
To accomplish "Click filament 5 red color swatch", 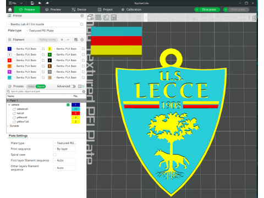I will (x=9, y=61).
